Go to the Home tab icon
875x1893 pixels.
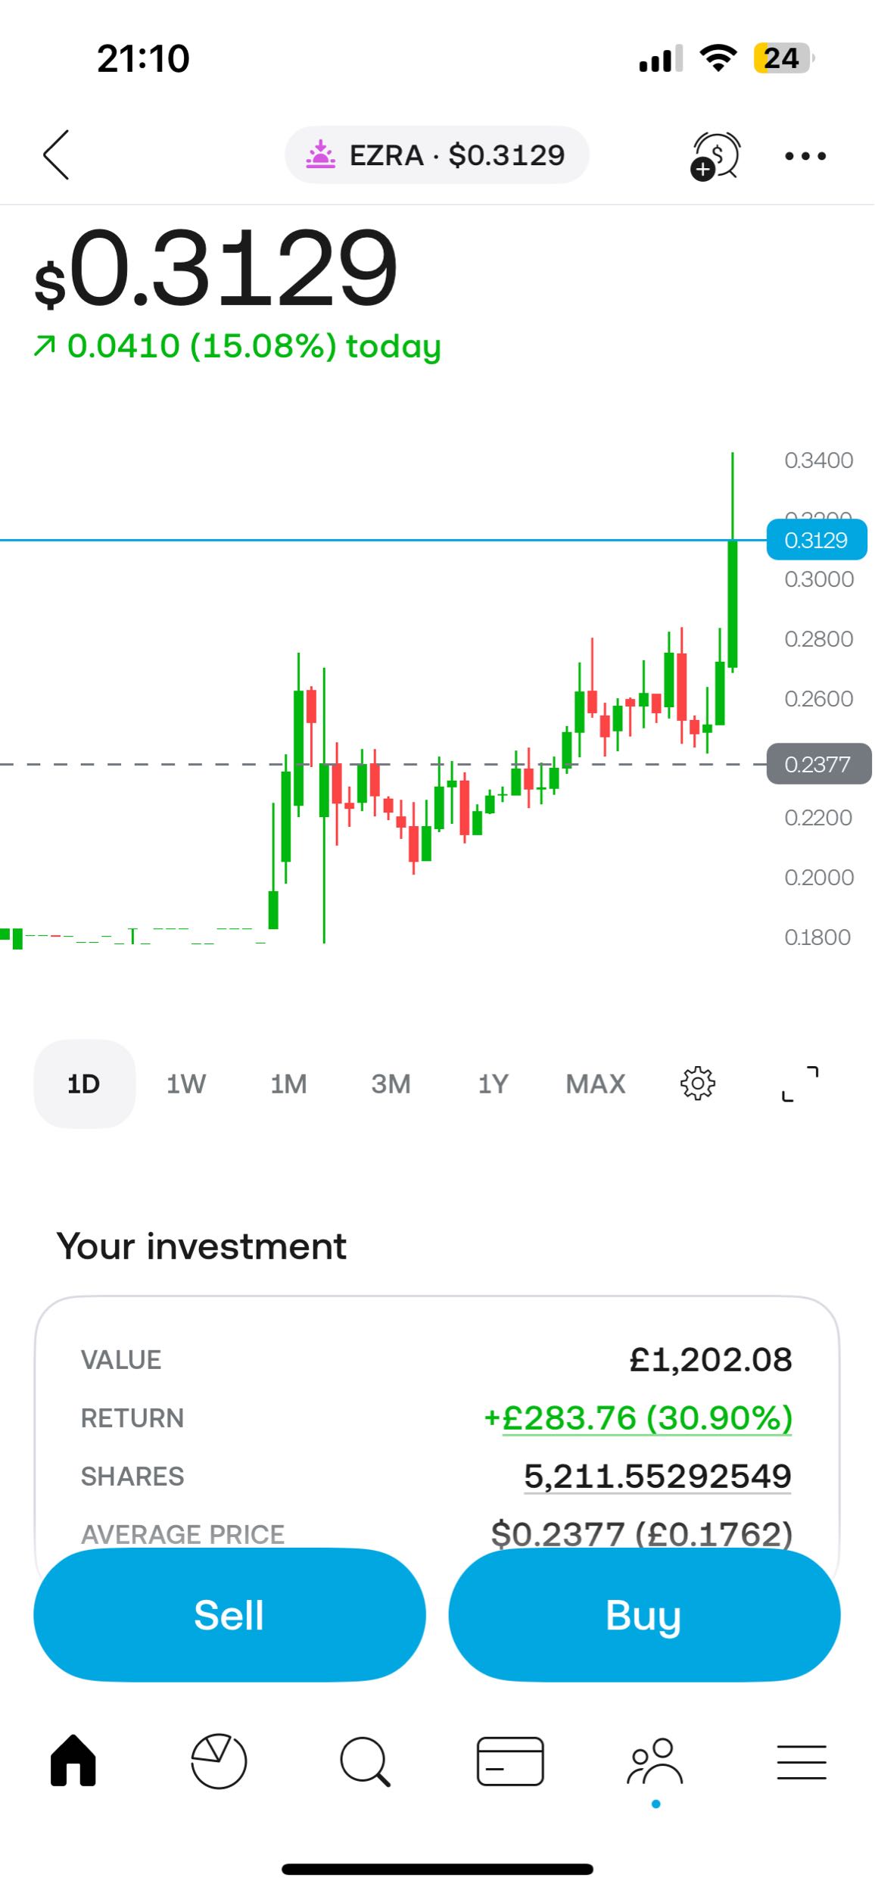click(x=73, y=1760)
